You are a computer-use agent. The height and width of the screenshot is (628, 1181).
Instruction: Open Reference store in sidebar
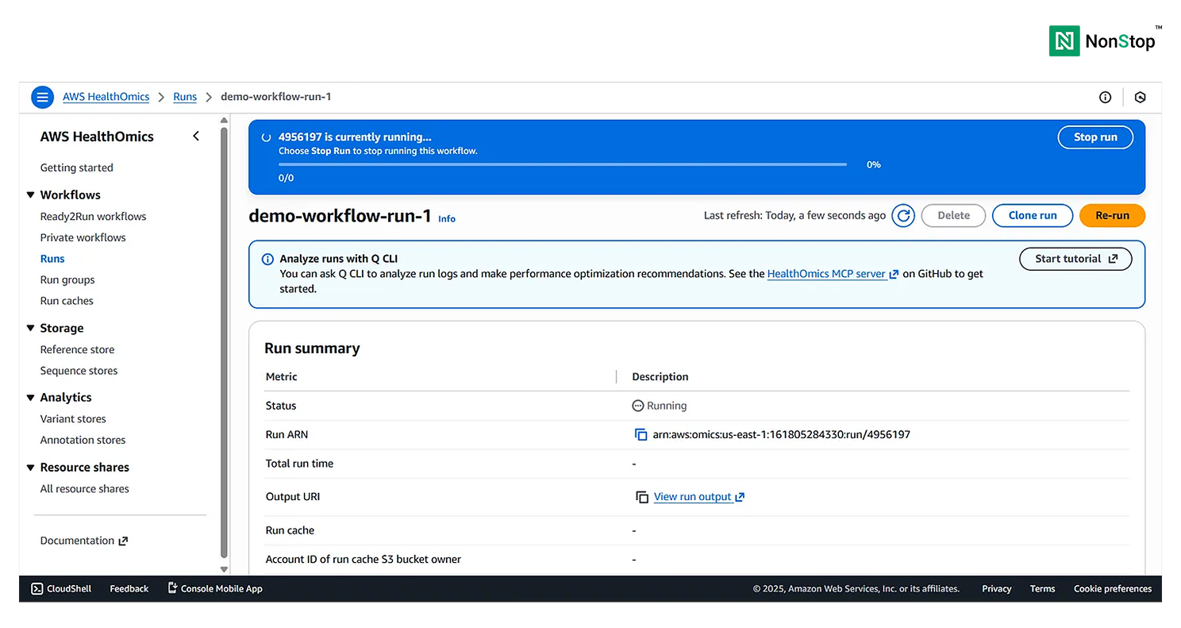tap(78, 349)
